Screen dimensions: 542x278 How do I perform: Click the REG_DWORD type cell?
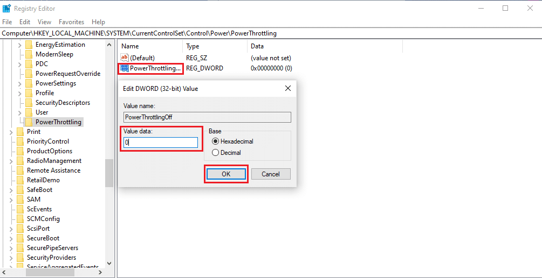point(204,68)
